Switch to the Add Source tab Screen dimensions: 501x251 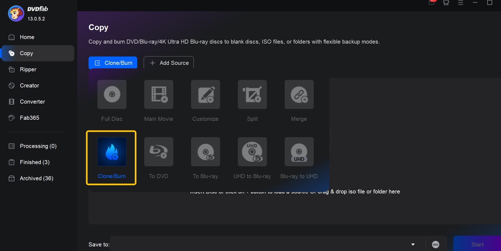click(168, 63)
